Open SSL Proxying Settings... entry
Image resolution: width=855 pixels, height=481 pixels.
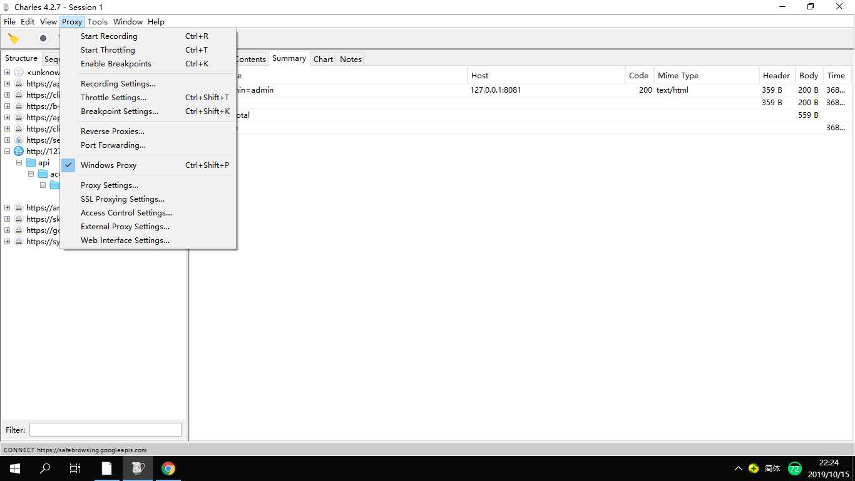pyautogui.click(x=148, y=199)
